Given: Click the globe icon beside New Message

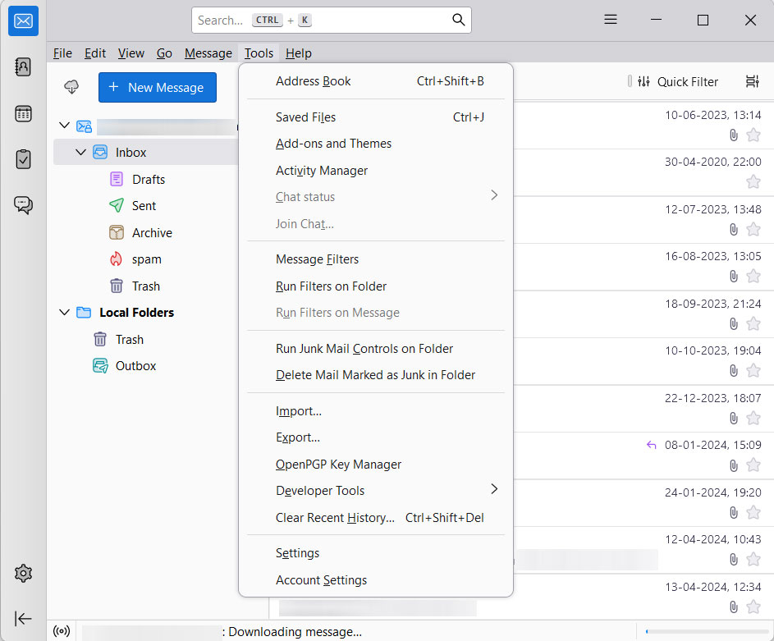Looking at the screenshot, I should point(71,86).
